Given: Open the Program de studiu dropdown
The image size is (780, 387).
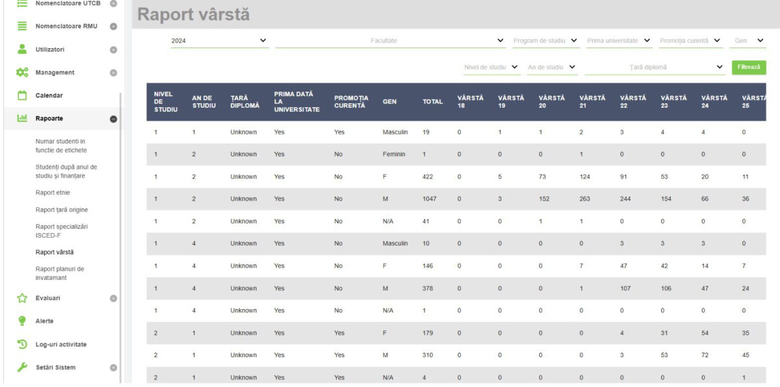Looking at the screenshot, I should 545,40.
